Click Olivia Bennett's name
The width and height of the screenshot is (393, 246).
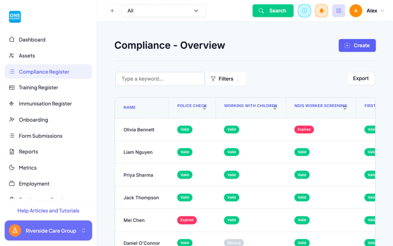tap(139, 129)
